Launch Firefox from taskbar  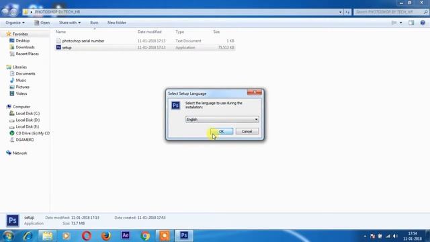click(x=106, y=236)
